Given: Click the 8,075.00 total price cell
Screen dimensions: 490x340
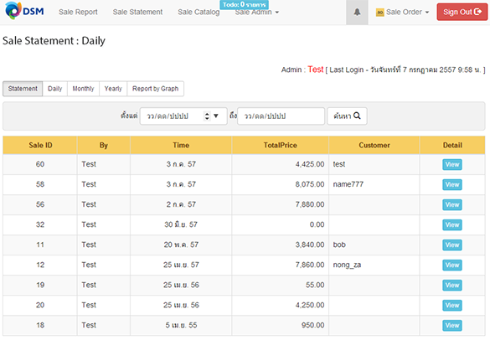Looking at the screenshot, I should point(281,184).
